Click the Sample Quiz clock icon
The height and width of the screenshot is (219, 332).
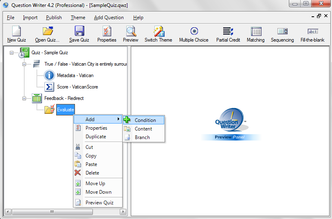[x=24, y=53]
